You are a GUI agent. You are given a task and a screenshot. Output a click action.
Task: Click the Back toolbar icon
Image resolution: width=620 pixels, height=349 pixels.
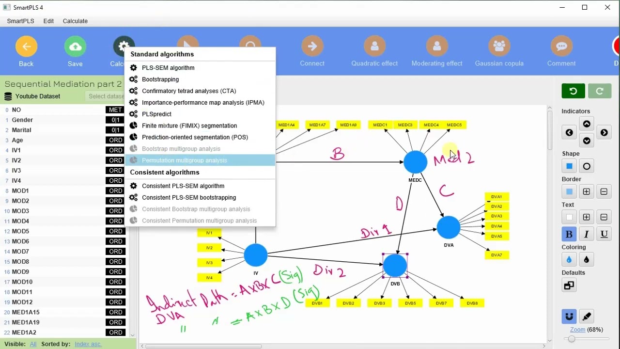click(26, 47)
